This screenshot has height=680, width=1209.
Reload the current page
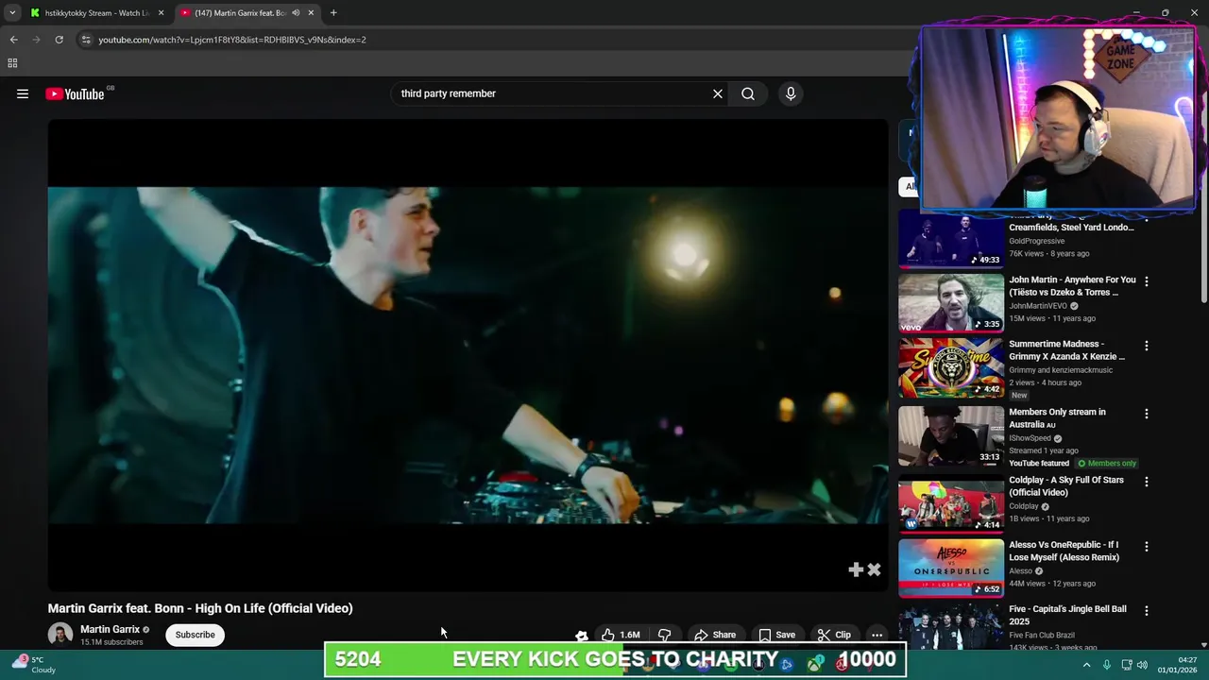point(59,40)
